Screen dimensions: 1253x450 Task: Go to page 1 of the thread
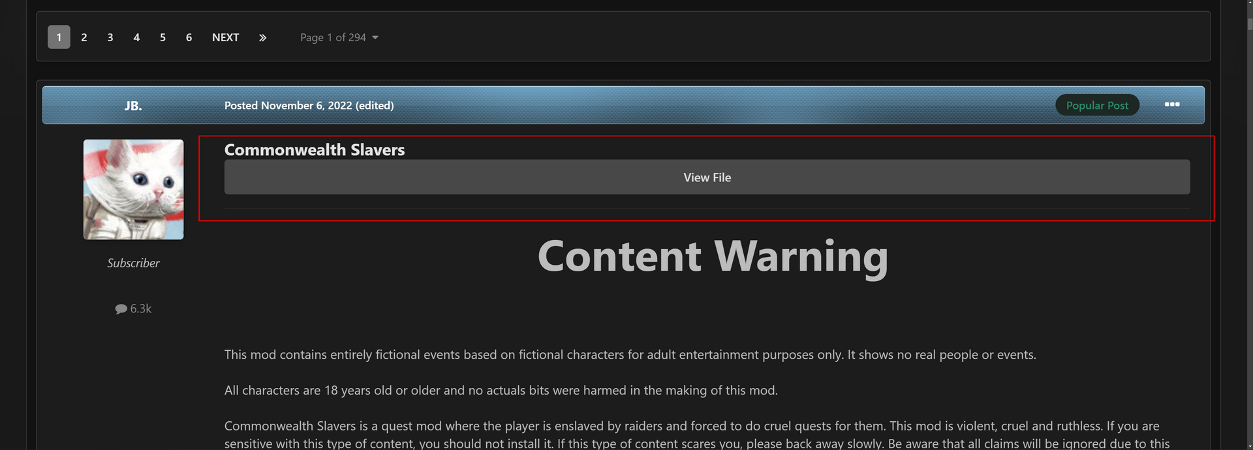59,37
